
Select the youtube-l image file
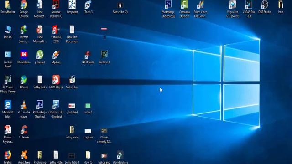click(x=72, y=106)
